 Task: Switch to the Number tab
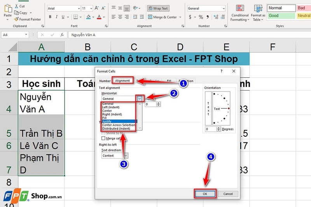tap(105, 81)
